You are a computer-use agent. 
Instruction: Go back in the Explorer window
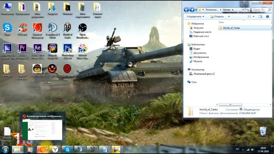pos(186,9)
